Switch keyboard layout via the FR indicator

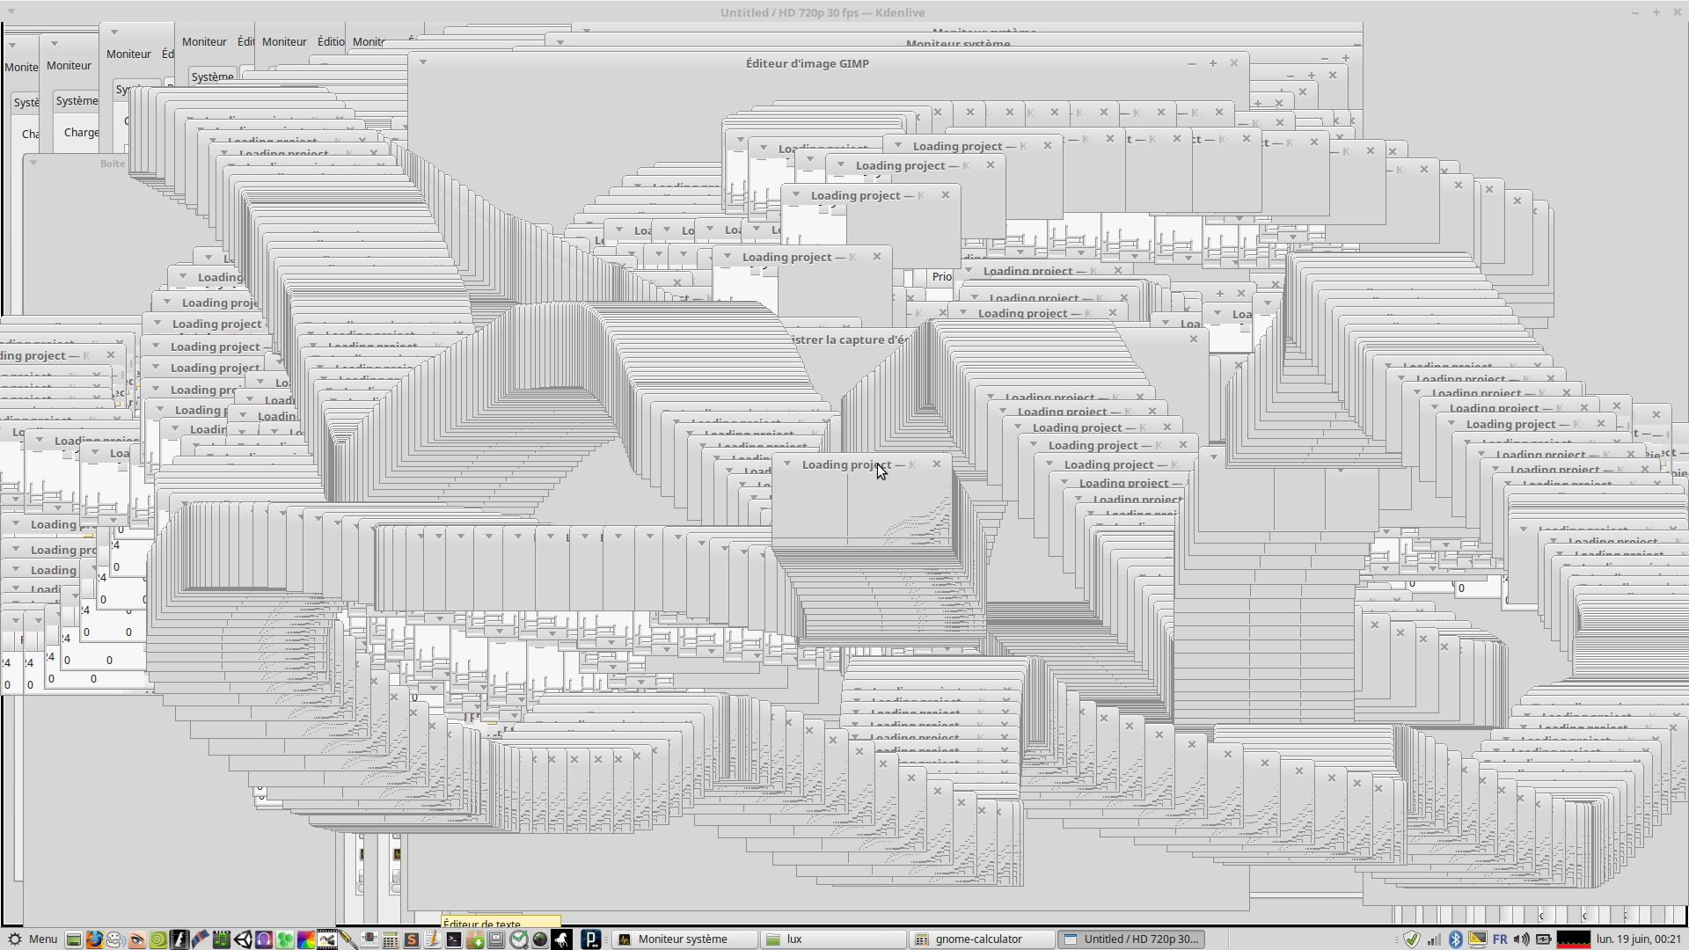(x=1500, y=939)
